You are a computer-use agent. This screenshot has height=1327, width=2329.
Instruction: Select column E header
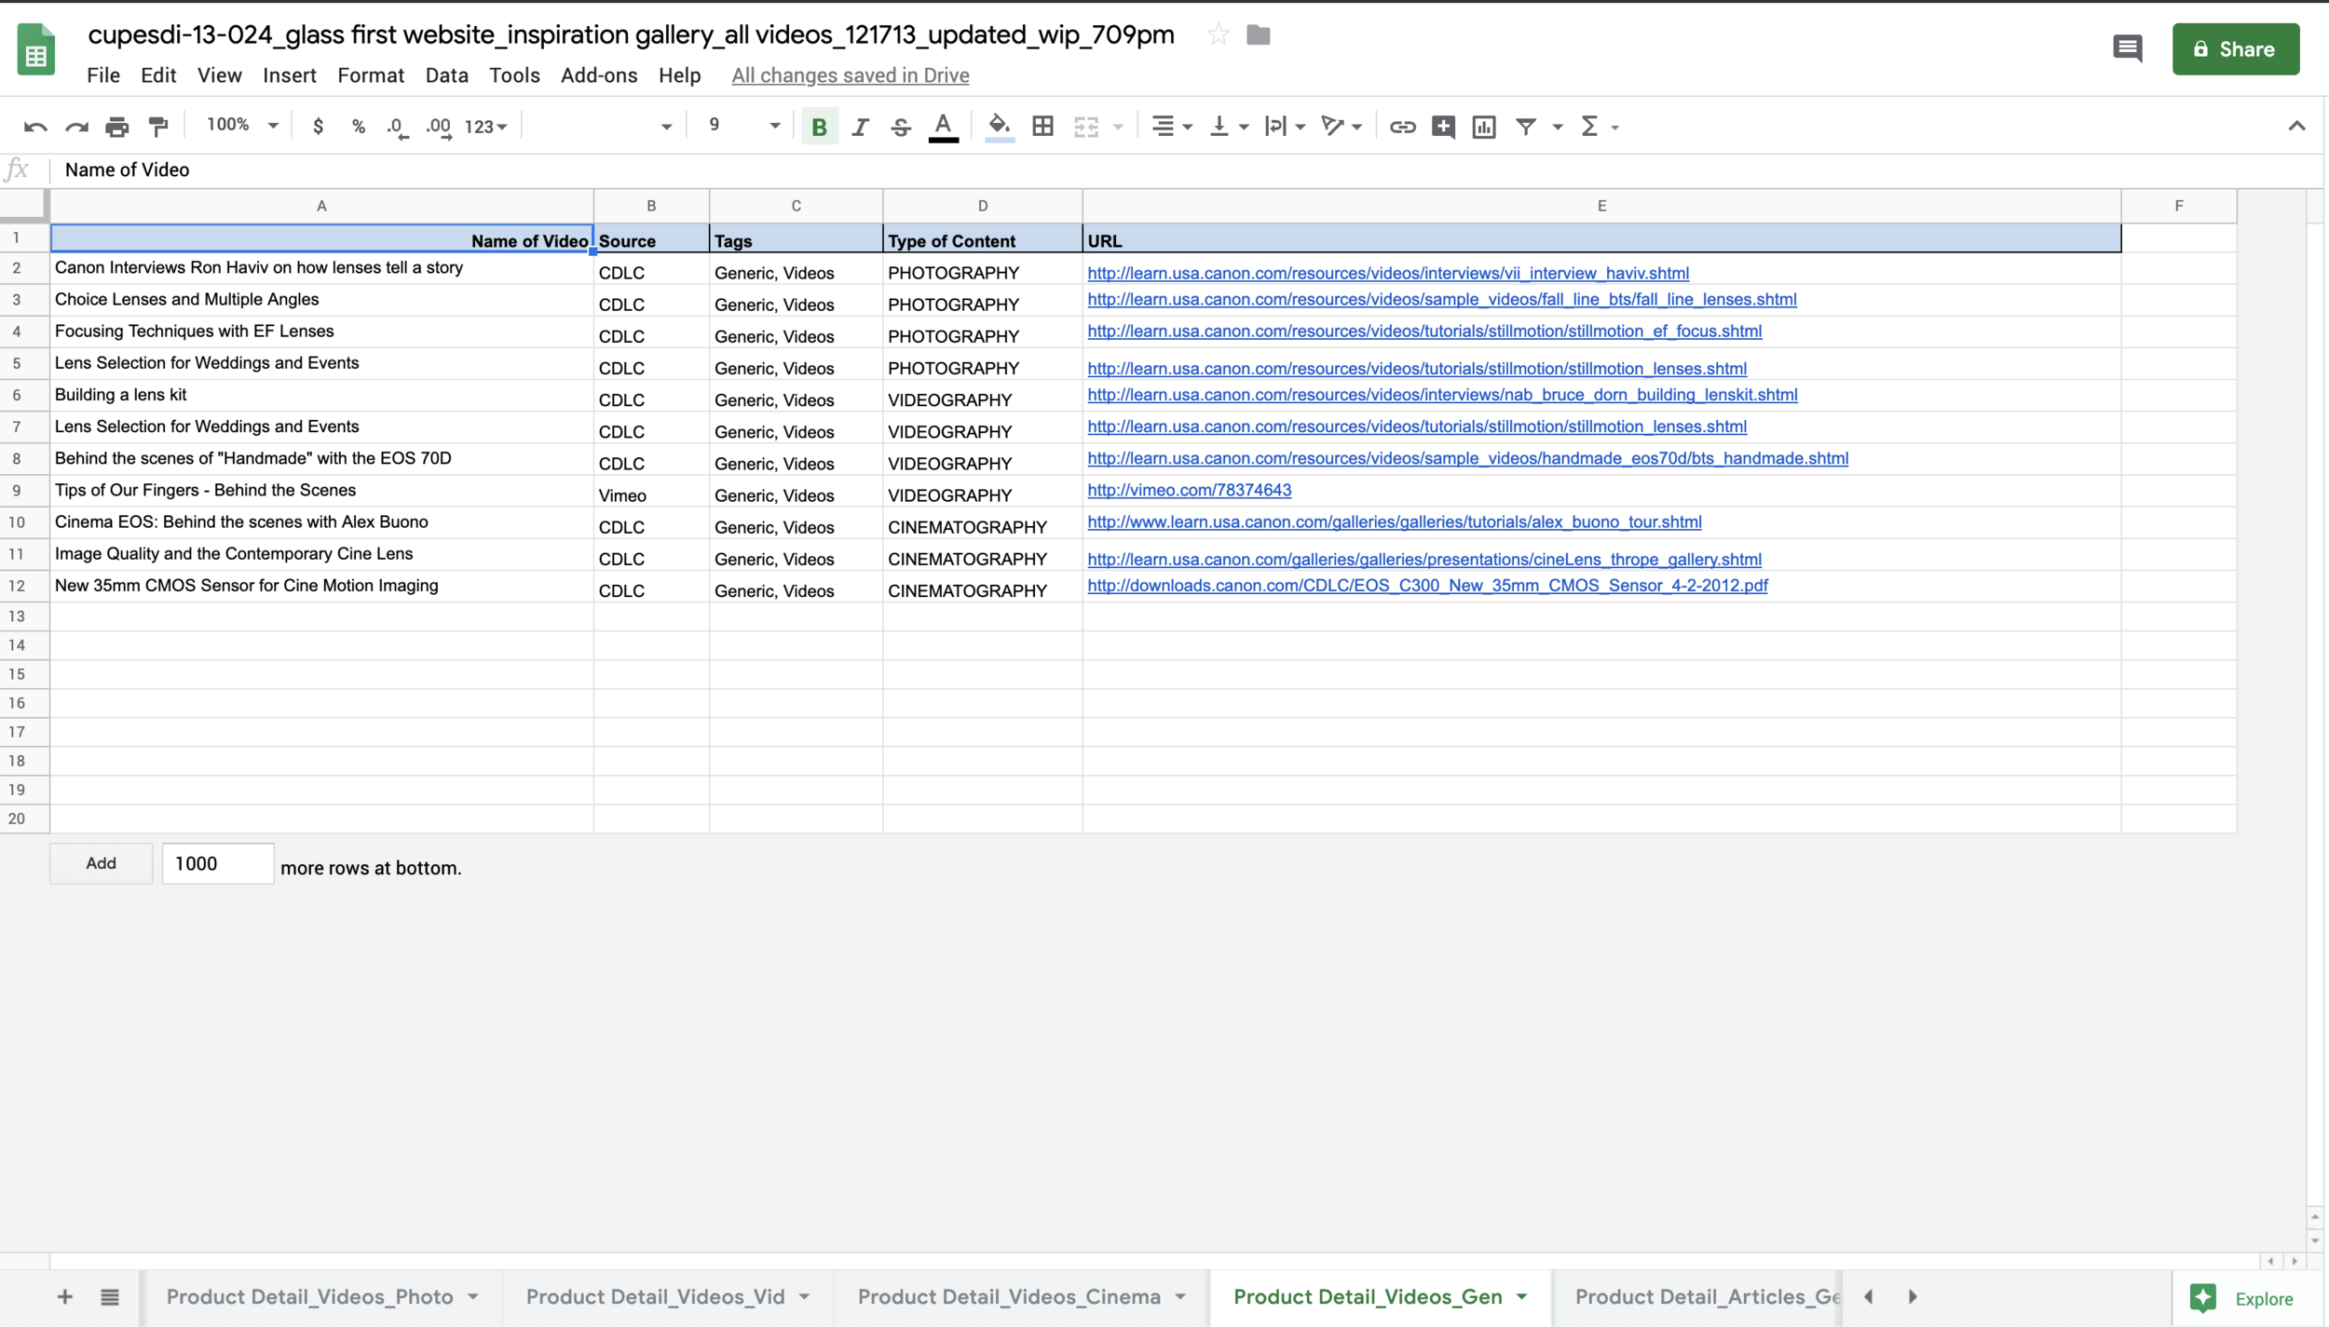1601,206
